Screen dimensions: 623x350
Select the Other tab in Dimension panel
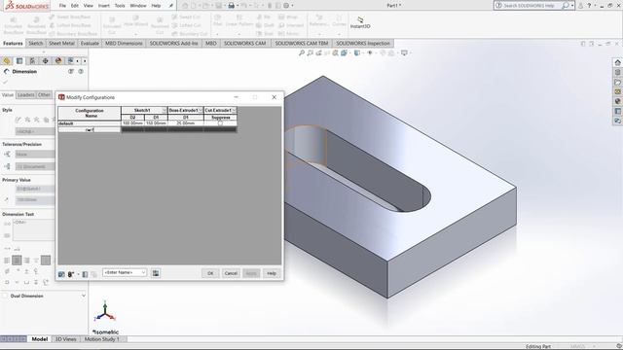[44, 95]
